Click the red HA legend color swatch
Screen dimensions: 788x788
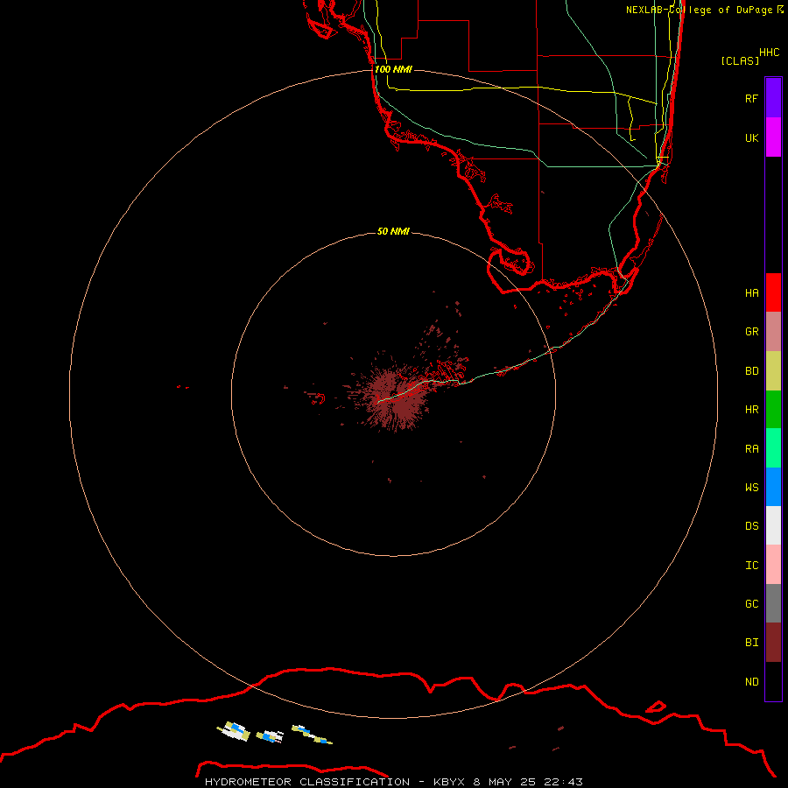click(773, 292)
